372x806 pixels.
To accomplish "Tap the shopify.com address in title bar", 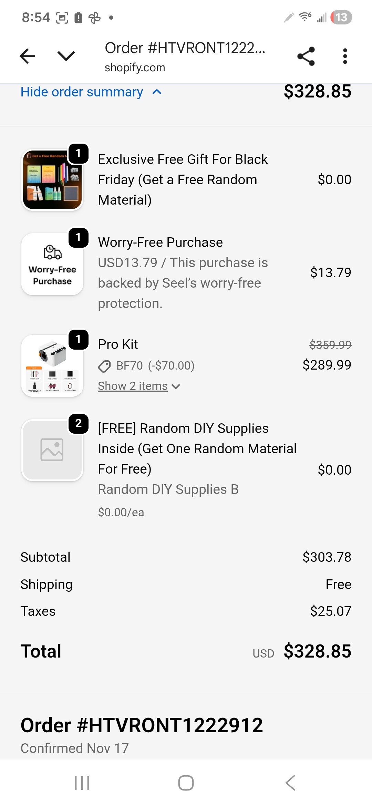I will (x=135, y=68).
